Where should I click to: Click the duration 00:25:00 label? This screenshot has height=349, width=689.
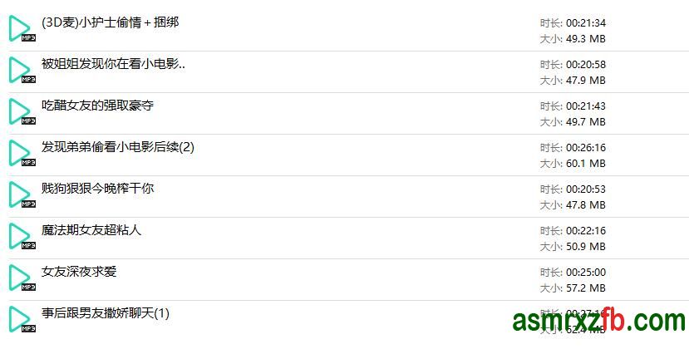(585, 273)
